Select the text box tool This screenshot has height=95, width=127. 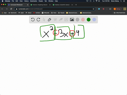(66, 20)
